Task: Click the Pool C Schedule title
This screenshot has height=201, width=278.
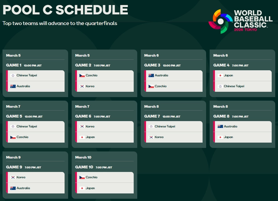Action: point(65,10)
